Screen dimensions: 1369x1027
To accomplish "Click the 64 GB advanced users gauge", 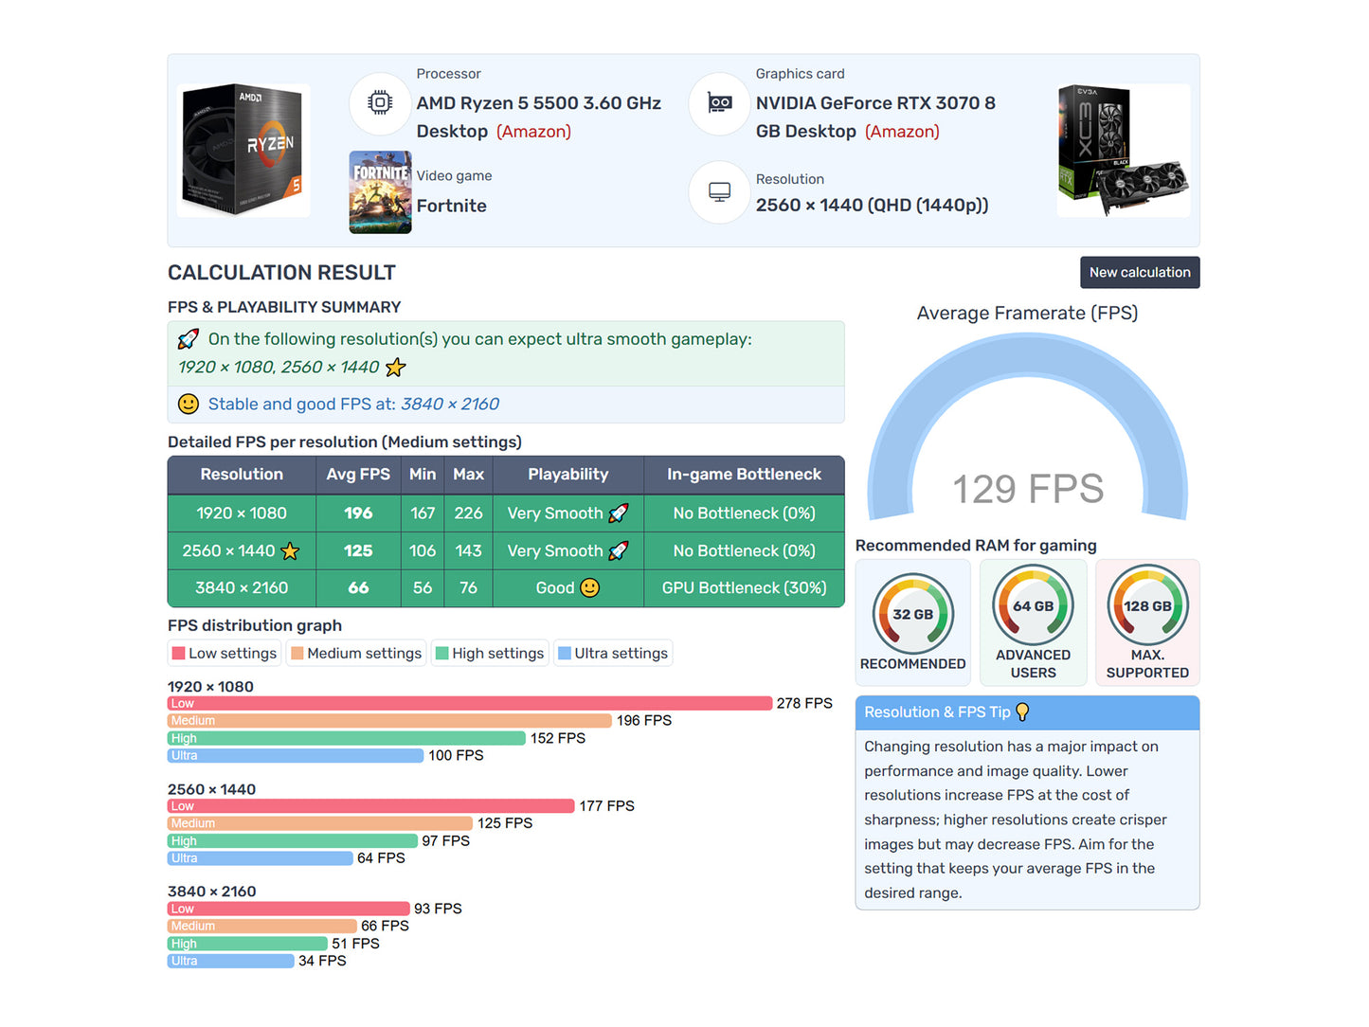I will click(1033, 606).
